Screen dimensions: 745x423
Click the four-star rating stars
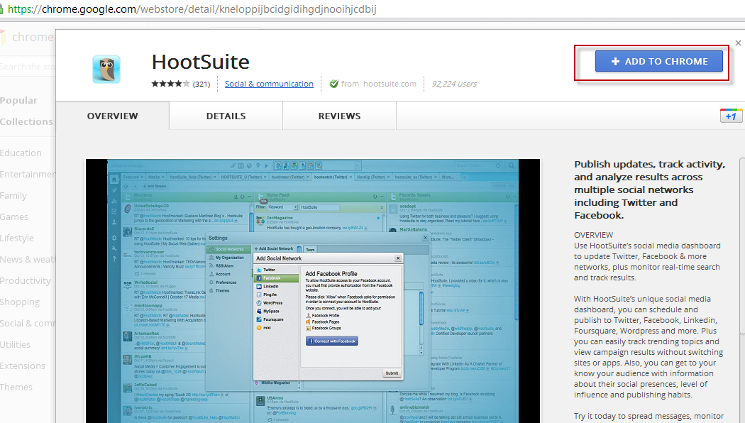[x=170, y=84]
